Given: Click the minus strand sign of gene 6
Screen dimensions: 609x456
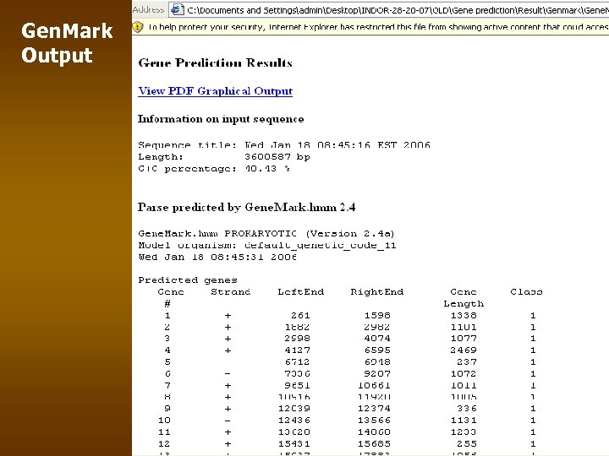Looking at the screenshot, I should (x=228, y=374).
